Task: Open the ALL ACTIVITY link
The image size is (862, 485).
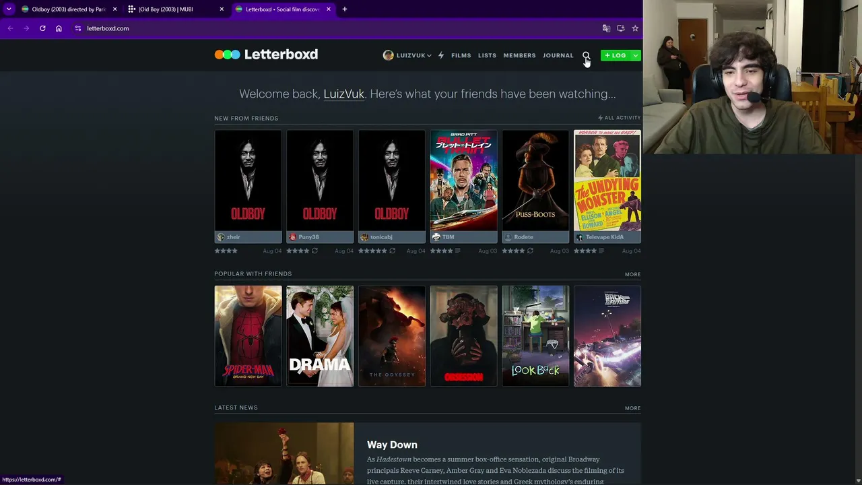Action: coord(620,118)
